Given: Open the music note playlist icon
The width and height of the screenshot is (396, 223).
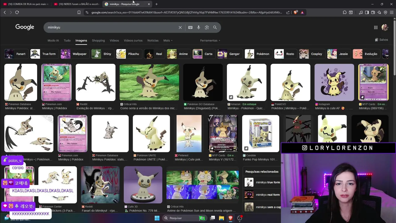Looking at the screenshot, I should (361, 12).
